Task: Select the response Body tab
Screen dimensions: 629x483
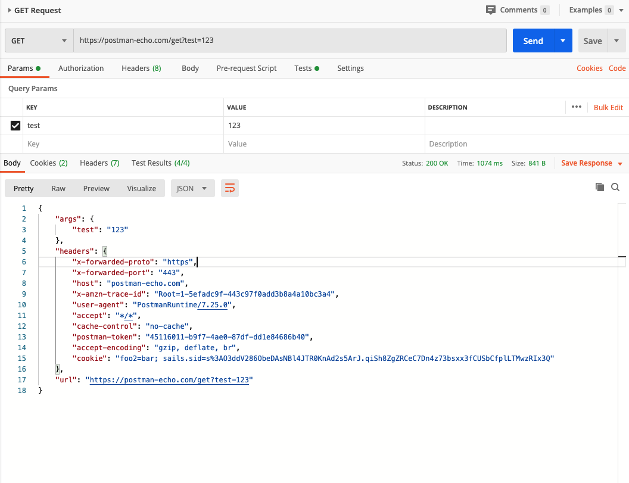Action: (12, 163)
